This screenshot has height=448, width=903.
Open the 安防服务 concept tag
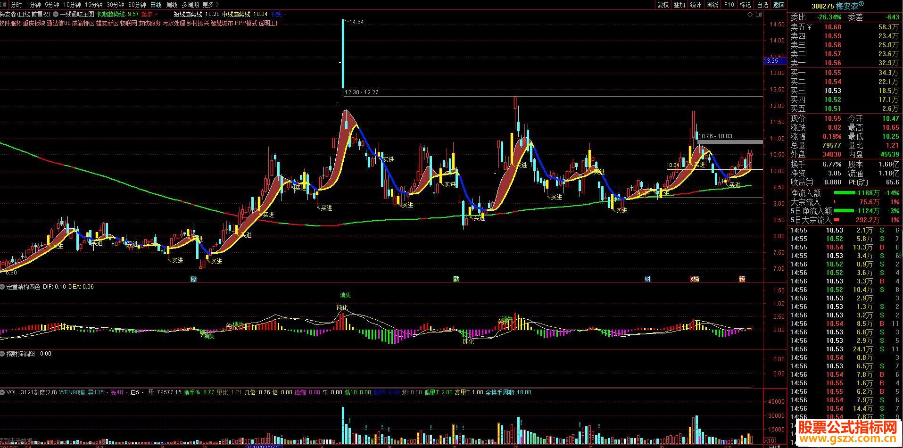(149, 23)
